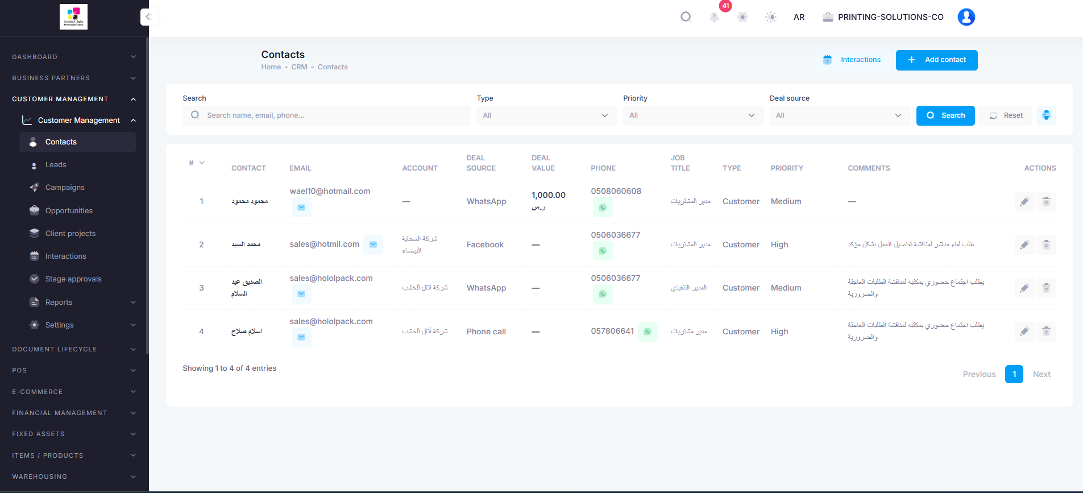This screenshot has width=1083, height=493.
Task: Click the WhatsApp icon for phone 0508060608
Action: click(603, 208)
